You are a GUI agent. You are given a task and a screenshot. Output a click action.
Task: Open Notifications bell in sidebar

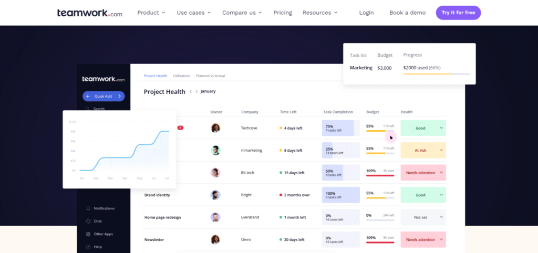(88, 208)
